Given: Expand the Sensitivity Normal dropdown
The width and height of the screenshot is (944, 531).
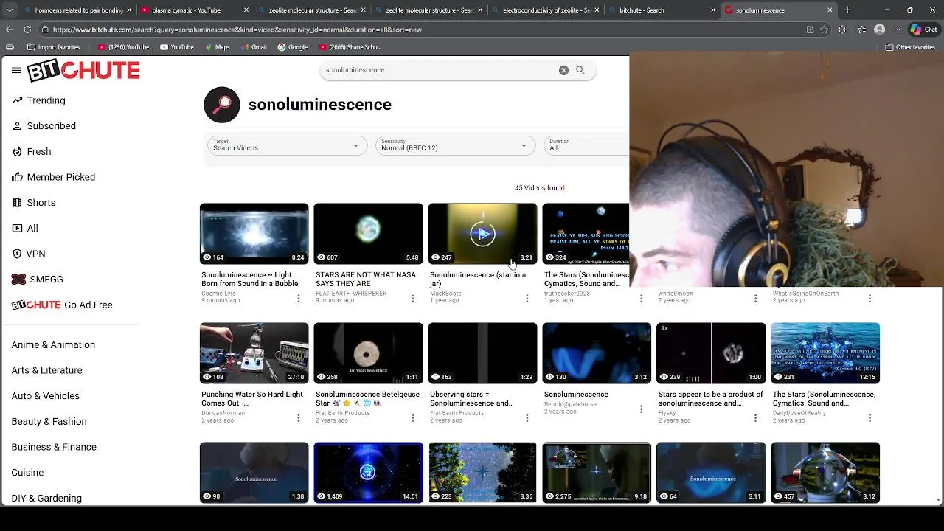Looking at the screenshot, I should click(454, 145).
